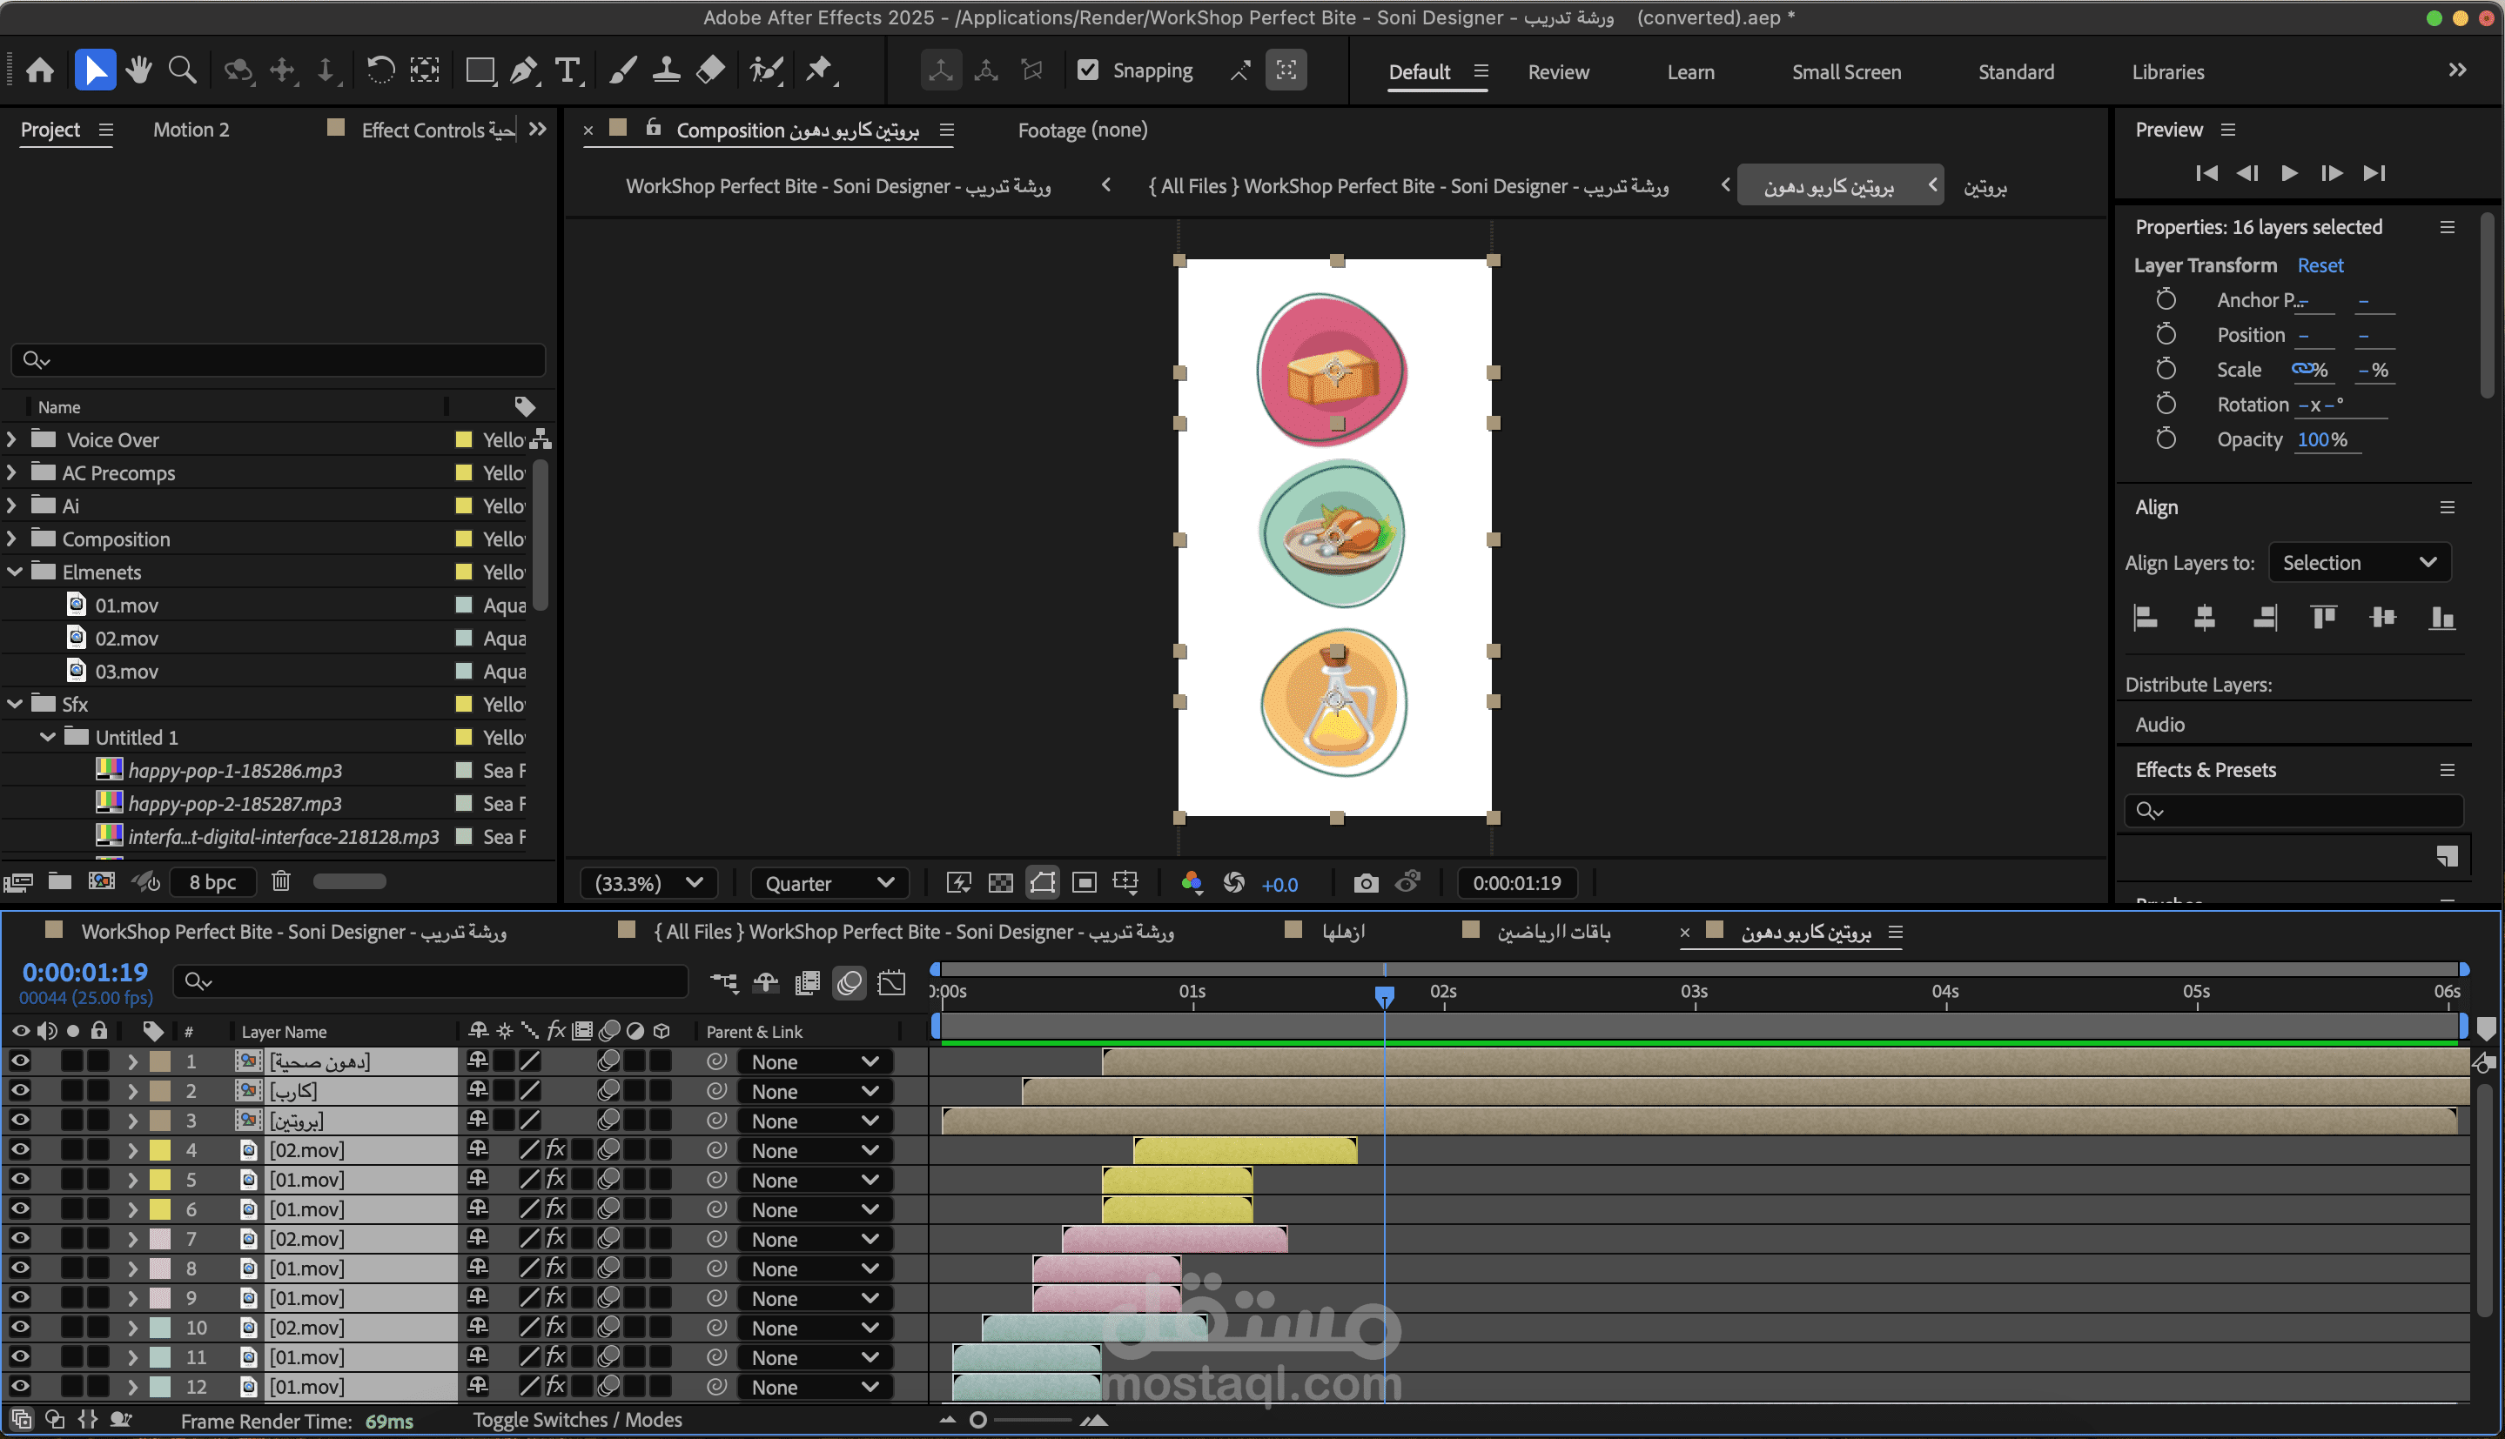Disable the Snapping checkbox
This screenshot has width=2505, height=1439.
1087,70
